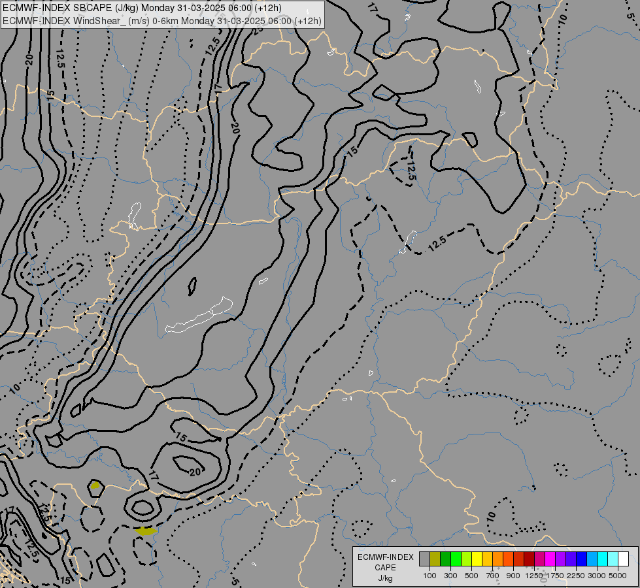This screenshot has height=588, width=640.
Task: Pick the pure yellow swatch right of tick 500
Action: [x=477, y=559]
